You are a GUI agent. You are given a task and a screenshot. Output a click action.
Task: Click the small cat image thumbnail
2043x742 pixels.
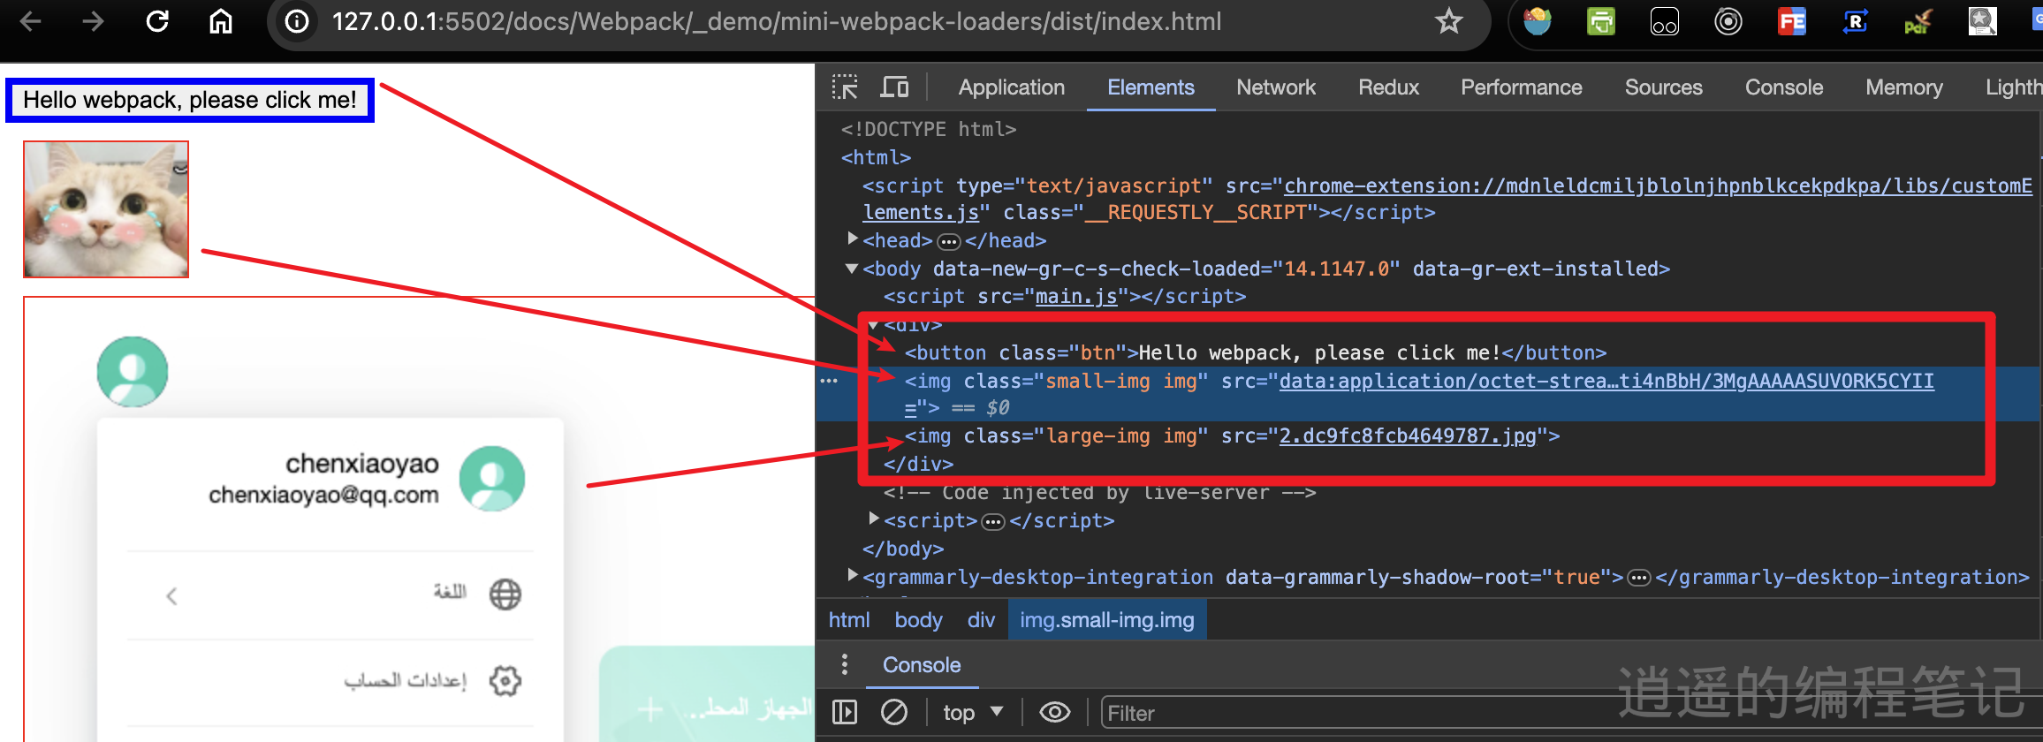click(106, 209)
